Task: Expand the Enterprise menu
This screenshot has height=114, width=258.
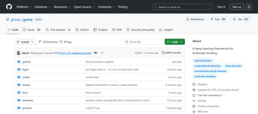Action: click(107, 7)
